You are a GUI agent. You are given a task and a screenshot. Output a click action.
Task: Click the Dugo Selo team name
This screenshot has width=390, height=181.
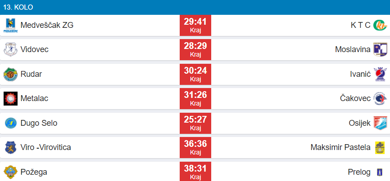pos(39,123)
